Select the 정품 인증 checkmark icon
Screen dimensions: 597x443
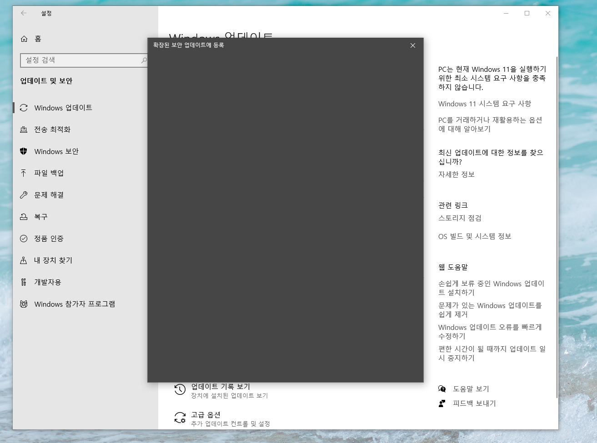(24, 239)
